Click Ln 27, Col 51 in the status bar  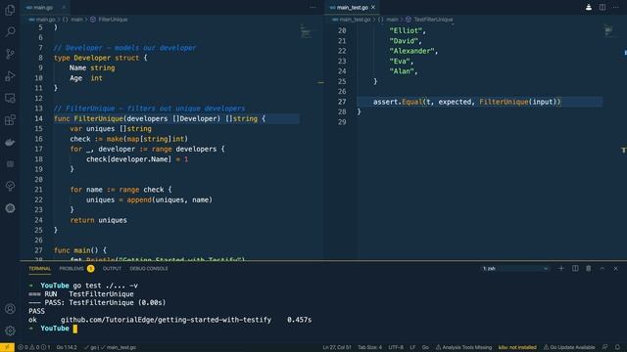337,347
